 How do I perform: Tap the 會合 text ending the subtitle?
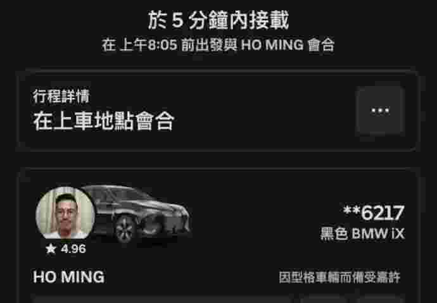[320, 45]
